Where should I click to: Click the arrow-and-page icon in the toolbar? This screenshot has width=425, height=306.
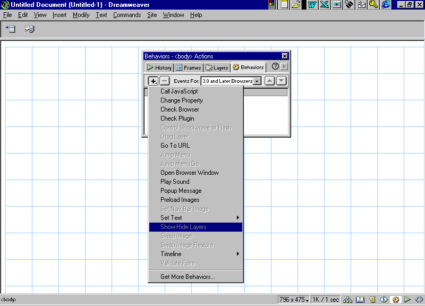pos(10,29)
